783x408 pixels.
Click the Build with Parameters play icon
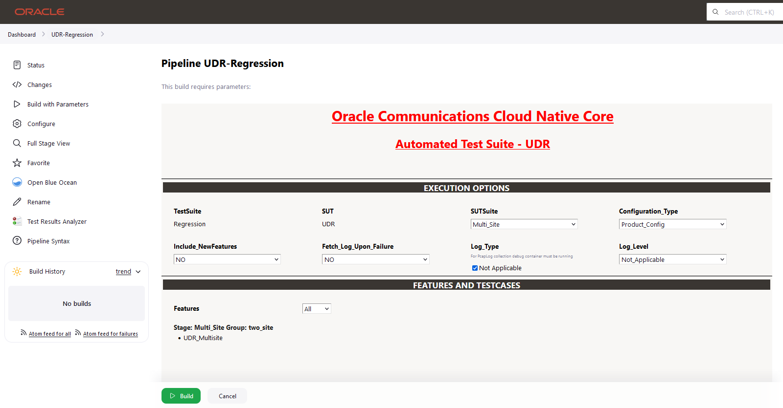[17, 104]
